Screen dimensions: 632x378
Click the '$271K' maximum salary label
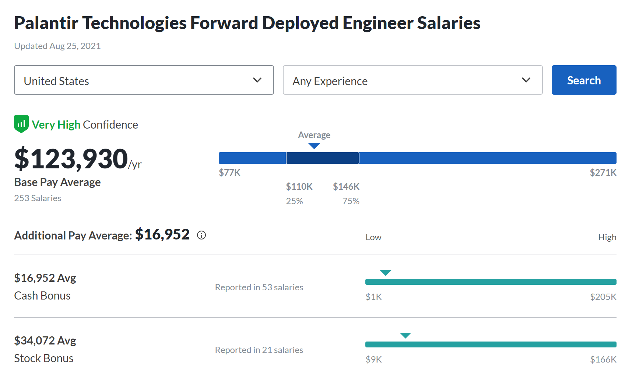[x=603, y=172]
